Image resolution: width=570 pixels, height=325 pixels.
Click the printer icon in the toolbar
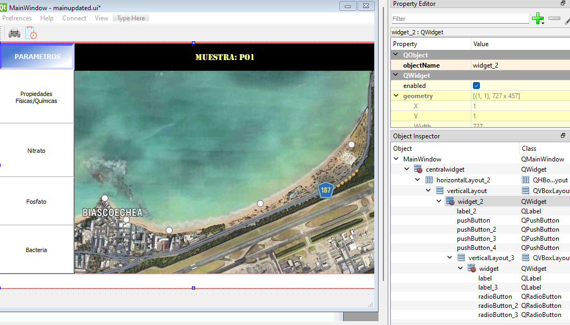(x=14, y=33)
